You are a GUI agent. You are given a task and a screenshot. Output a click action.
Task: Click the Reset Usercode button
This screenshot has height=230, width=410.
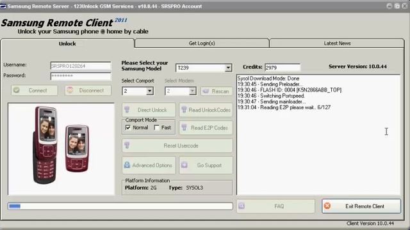177,146
